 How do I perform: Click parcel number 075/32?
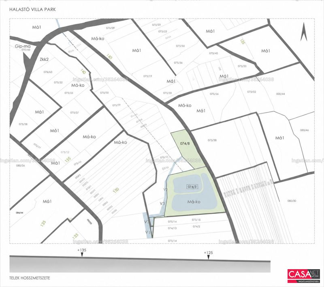coord(58,82)
